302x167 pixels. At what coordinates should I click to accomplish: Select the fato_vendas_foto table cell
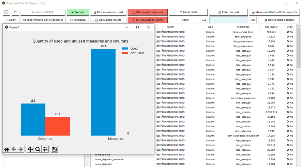pyautogui.click(x=243, y=32)
